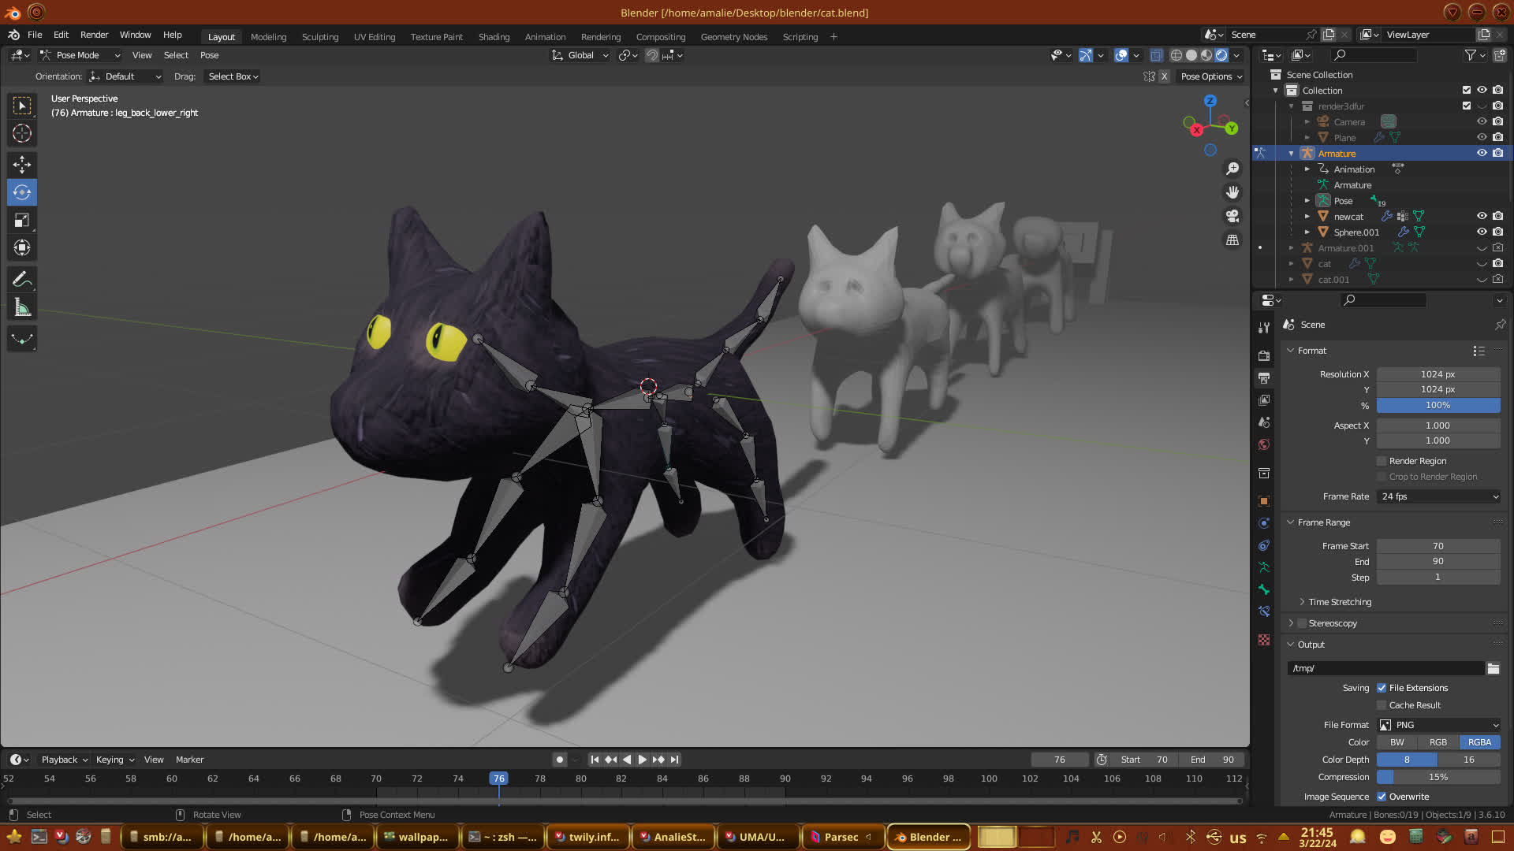Set color mode to RGB
Screen dimensions: 1514x851
[x=1438, y=742]
